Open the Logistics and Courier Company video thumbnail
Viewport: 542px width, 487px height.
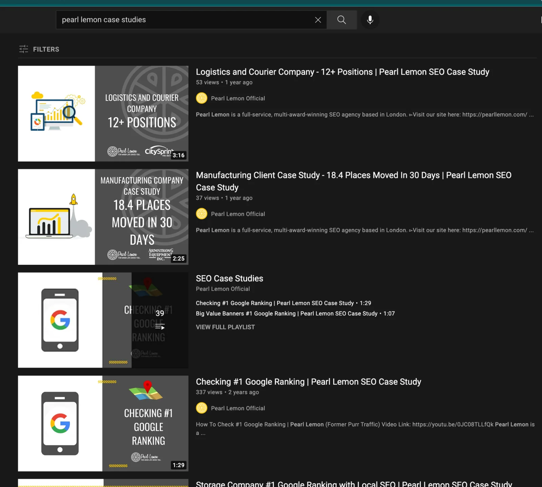pos(103,114)
